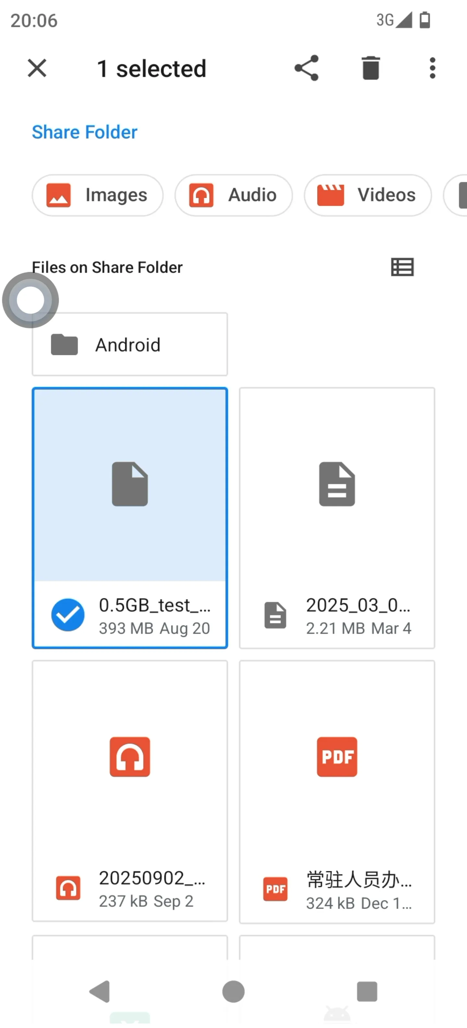Select the small audio icon of 20250902 file

coord(68,888)
